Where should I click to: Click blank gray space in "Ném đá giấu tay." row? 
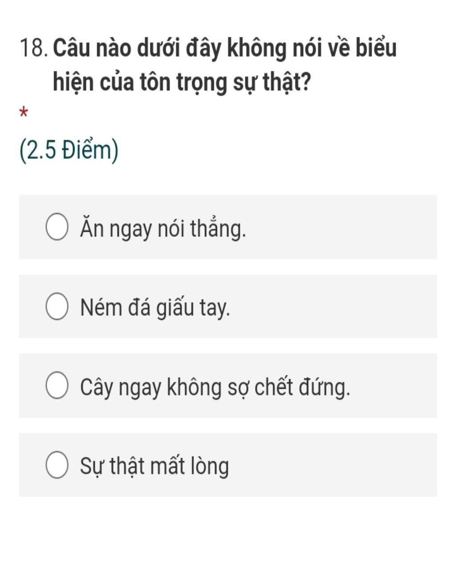338,306
